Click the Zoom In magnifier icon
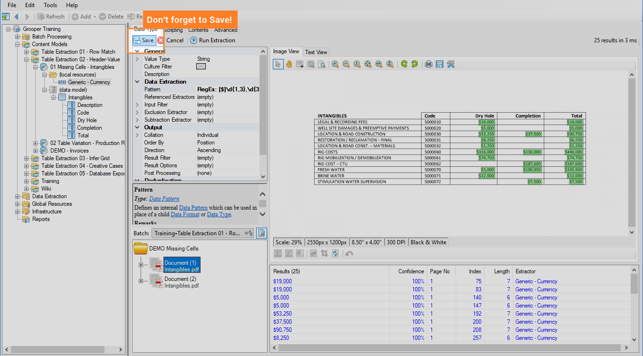The width and height of the screenshot is (643, 356). (x=335, y=64)
